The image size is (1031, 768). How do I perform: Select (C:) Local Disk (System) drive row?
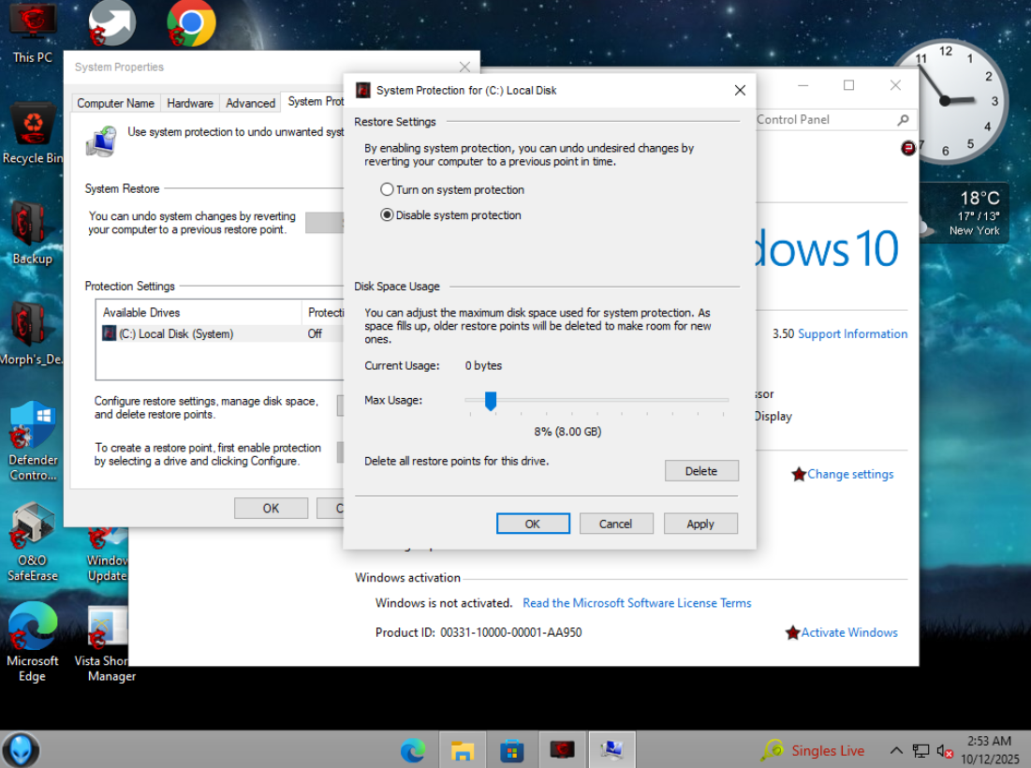point(220,333)
